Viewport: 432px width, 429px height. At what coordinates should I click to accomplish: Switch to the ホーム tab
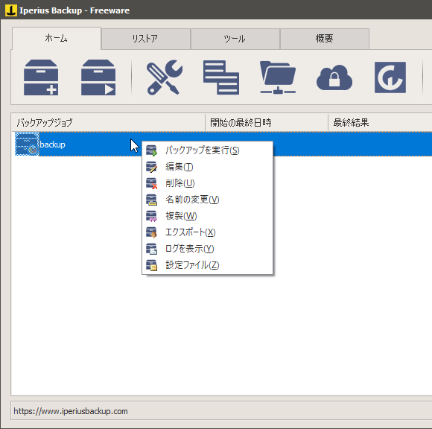[x=56, y=38]
